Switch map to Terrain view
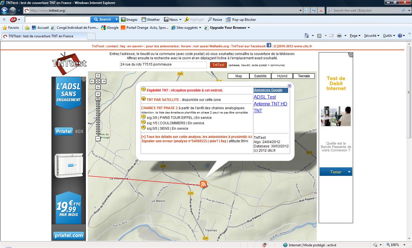Image resolution: width=412 pixels, height=248 pixels. [x=304, y=76]
